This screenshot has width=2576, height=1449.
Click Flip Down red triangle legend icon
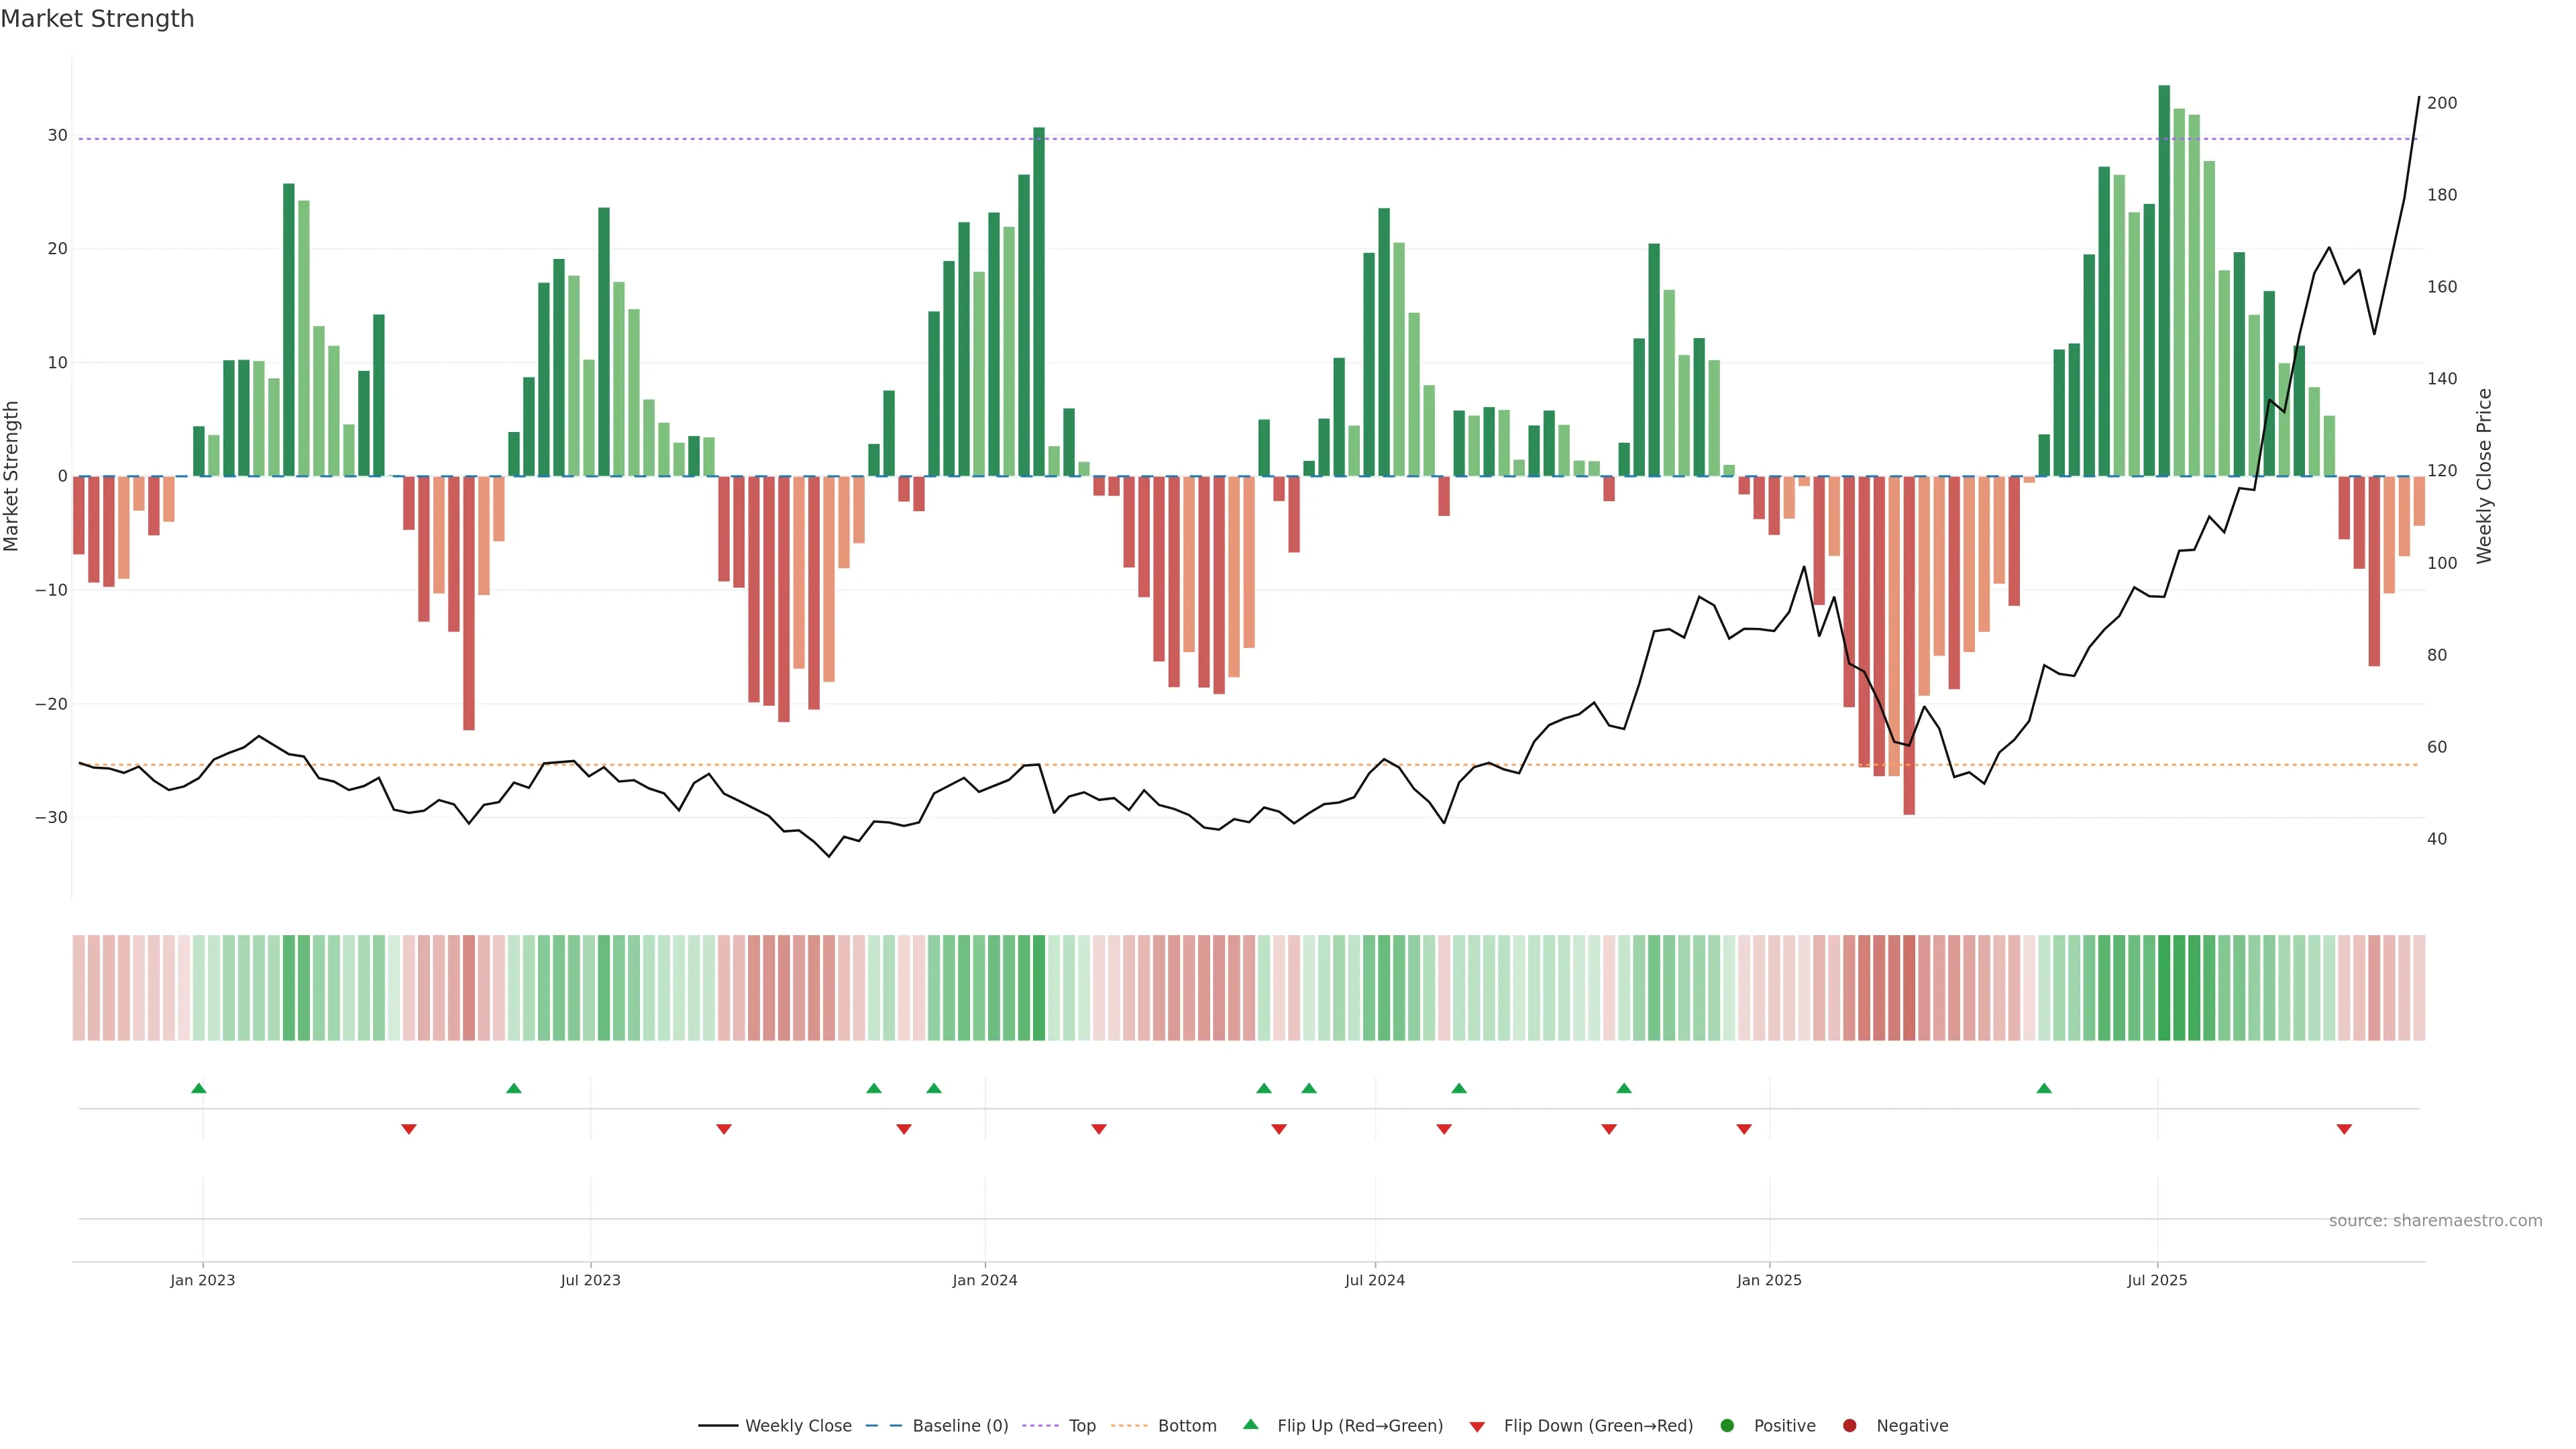(x=1477, y=1427)
